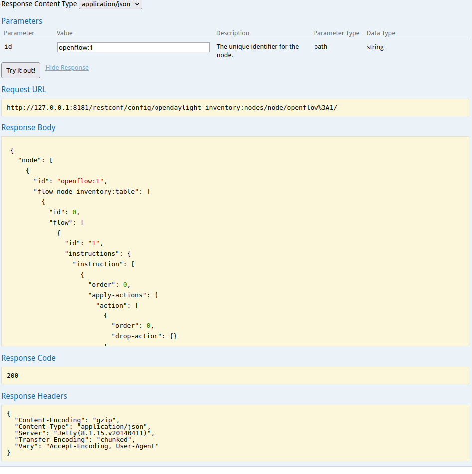Viewport: 472px width, 474px height.
Task: Click the Value column header
Action: click(64, 33)
